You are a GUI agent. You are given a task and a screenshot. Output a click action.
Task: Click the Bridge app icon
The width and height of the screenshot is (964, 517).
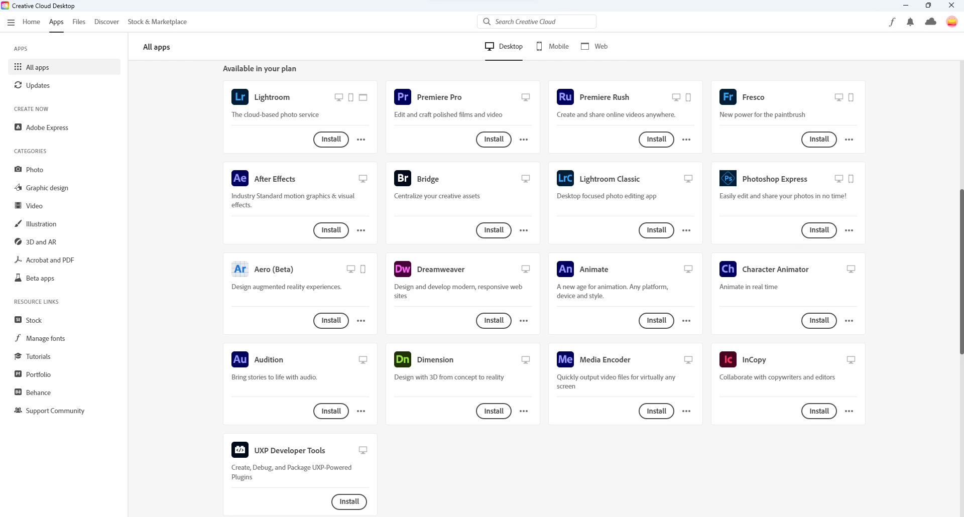pos(403,178)
